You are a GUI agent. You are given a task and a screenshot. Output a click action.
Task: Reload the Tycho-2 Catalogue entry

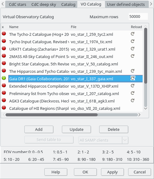tap(132, 34)
